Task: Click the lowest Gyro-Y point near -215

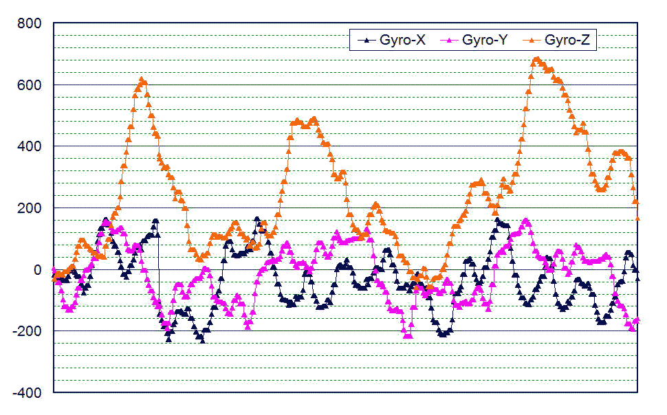Action: 408,335
